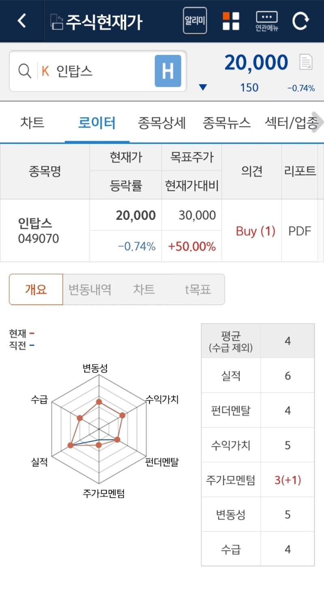
Task: Refresh data with the circular arrow icon
Action: tap(301, 21)
